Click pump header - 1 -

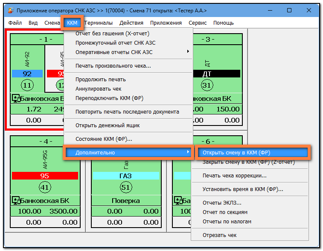click(46, 39)
